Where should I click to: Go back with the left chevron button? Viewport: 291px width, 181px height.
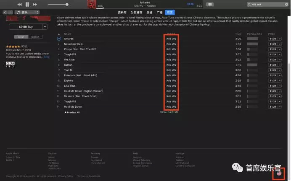(5, 13)
